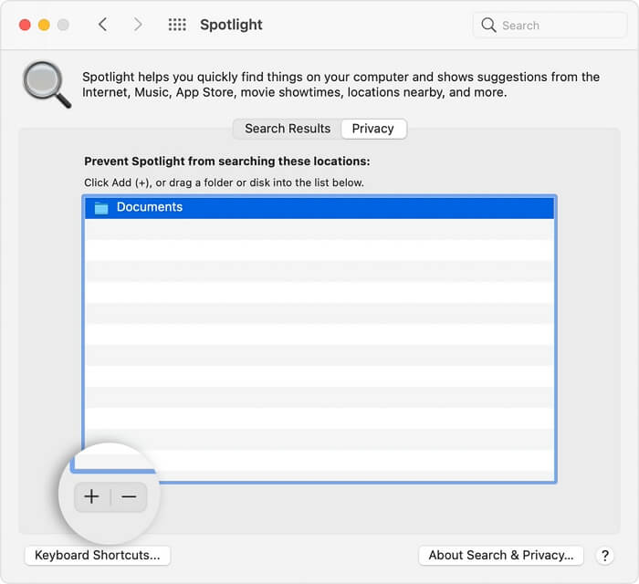639x584 pixels.
Task: Click the Remove (−) button
Action: 129,496
